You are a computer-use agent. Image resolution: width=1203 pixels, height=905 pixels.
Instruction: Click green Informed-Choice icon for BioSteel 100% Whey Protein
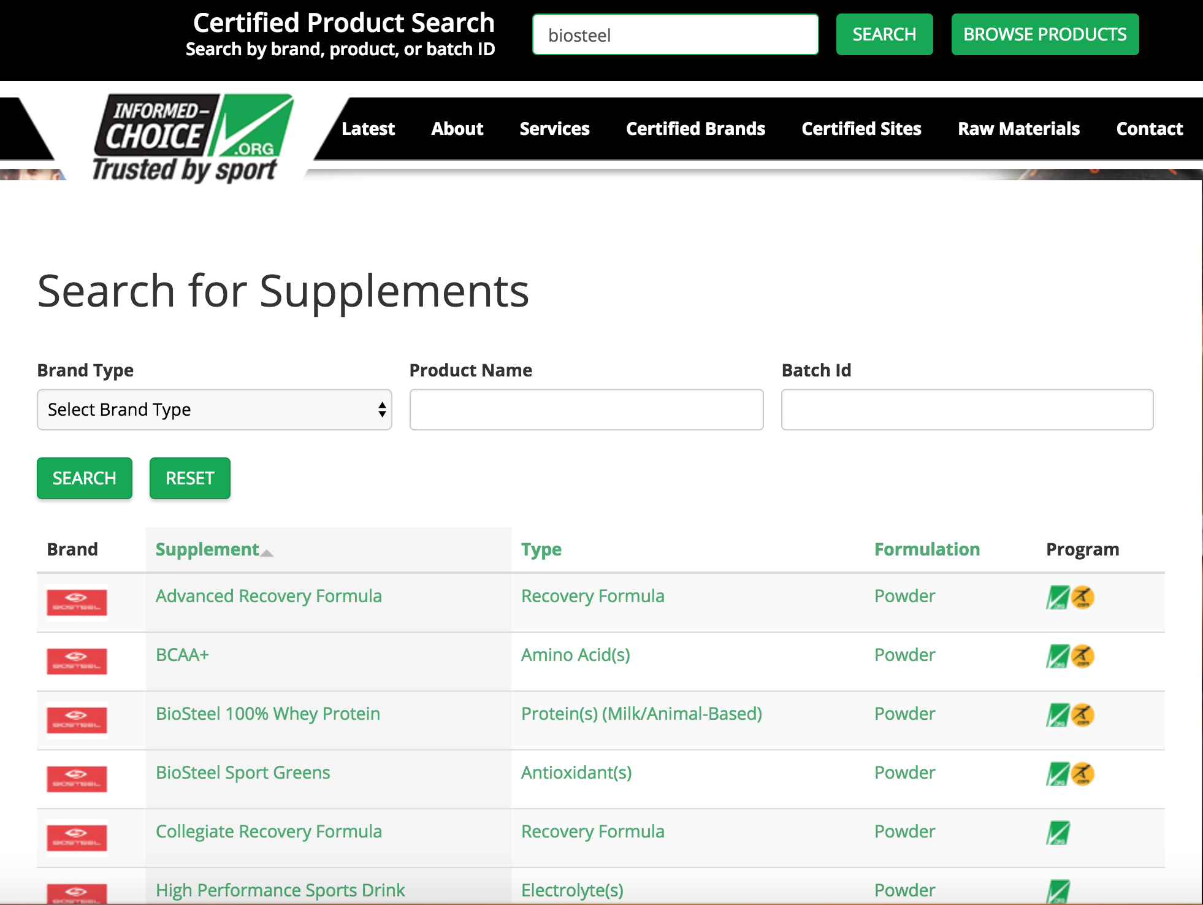1058,715
